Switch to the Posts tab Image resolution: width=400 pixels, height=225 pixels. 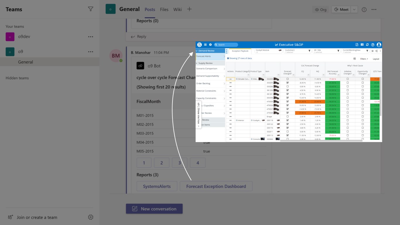pos(150,9)
